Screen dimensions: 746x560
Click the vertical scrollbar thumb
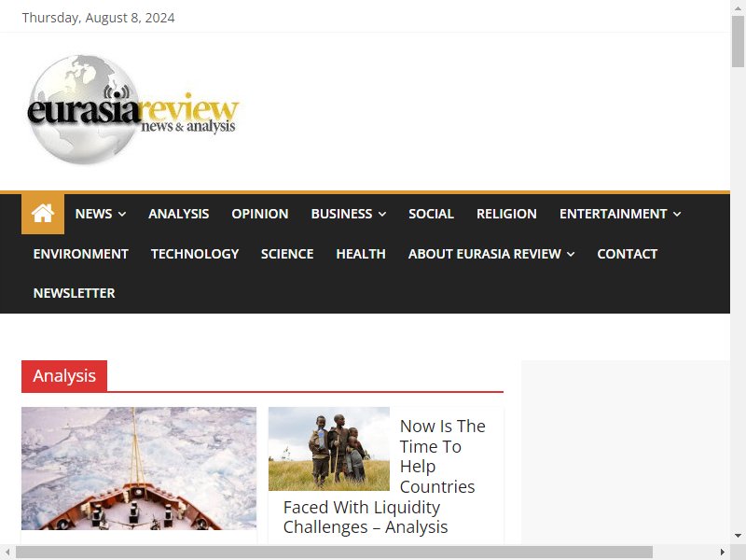738,41
